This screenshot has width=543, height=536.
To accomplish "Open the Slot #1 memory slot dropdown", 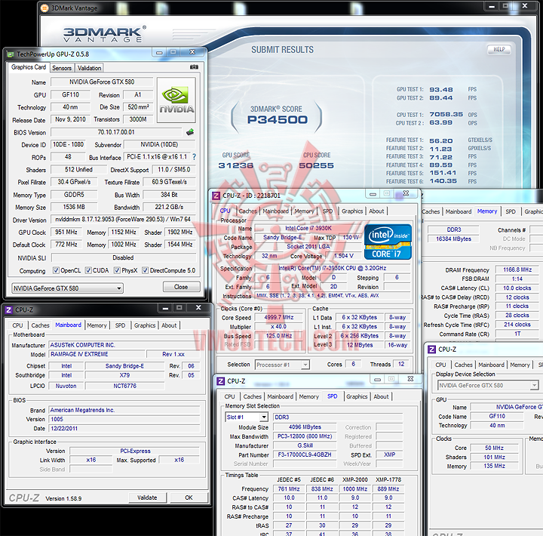I will pyautogui.click(x=247, y=417).
